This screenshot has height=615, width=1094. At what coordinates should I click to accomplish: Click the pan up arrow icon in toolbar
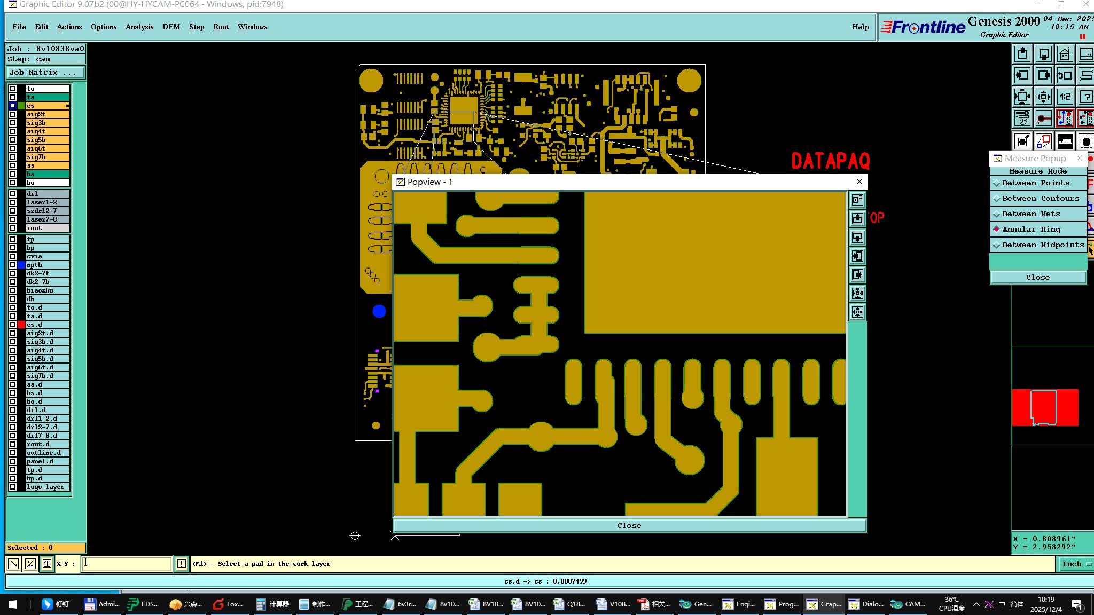point(1022,54)
